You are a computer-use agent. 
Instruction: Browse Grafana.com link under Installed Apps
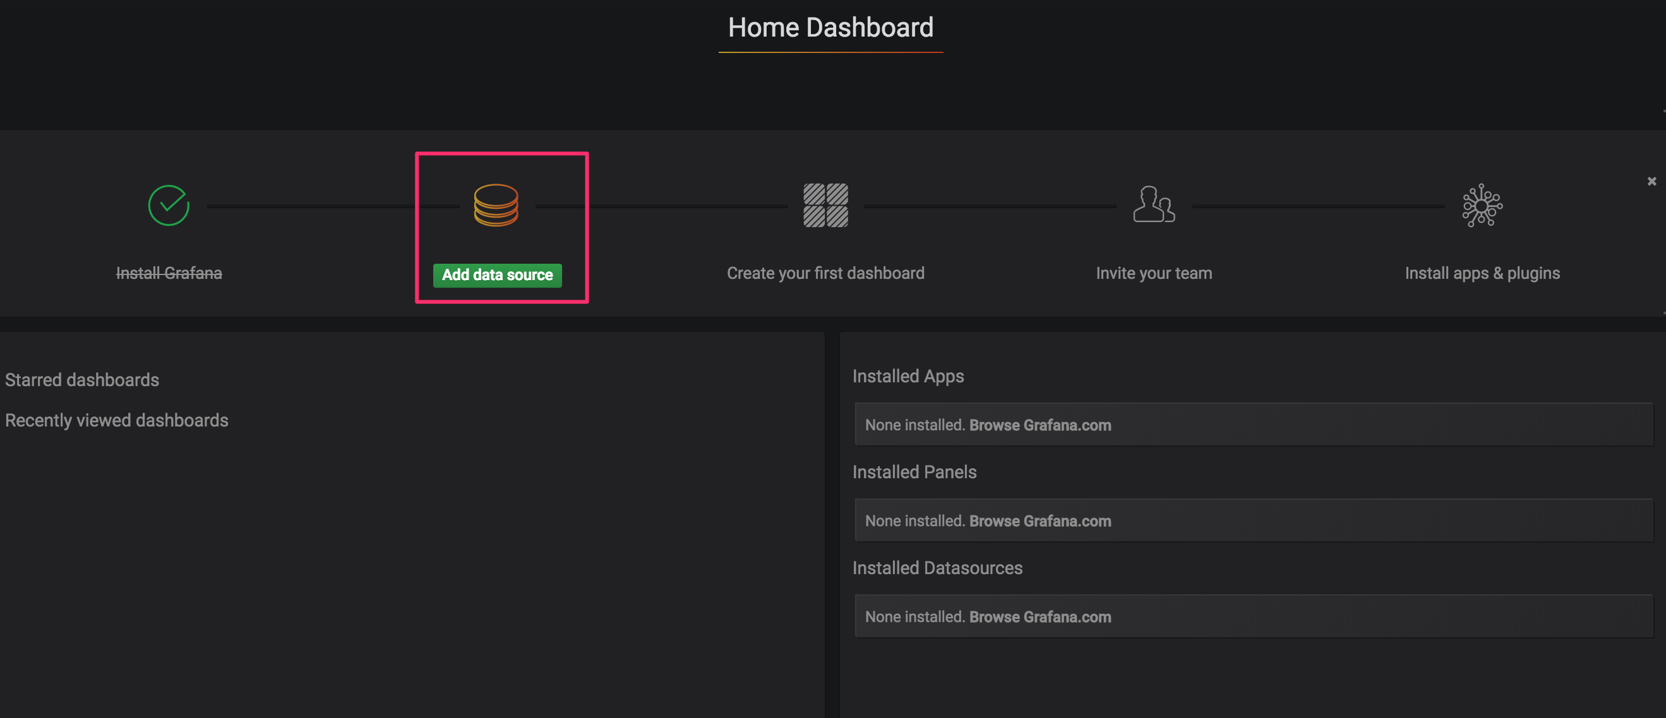[1040, 425]
